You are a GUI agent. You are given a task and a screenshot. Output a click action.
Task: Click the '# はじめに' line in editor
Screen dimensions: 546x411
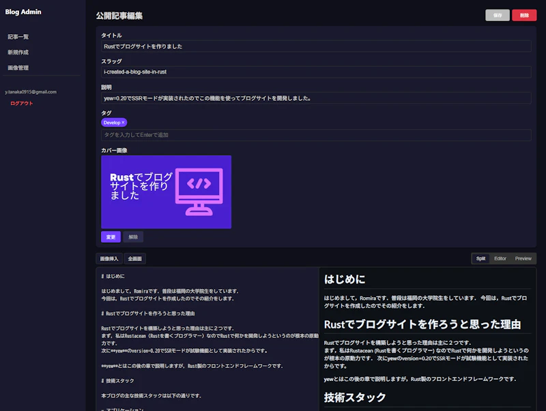(113, 276)
